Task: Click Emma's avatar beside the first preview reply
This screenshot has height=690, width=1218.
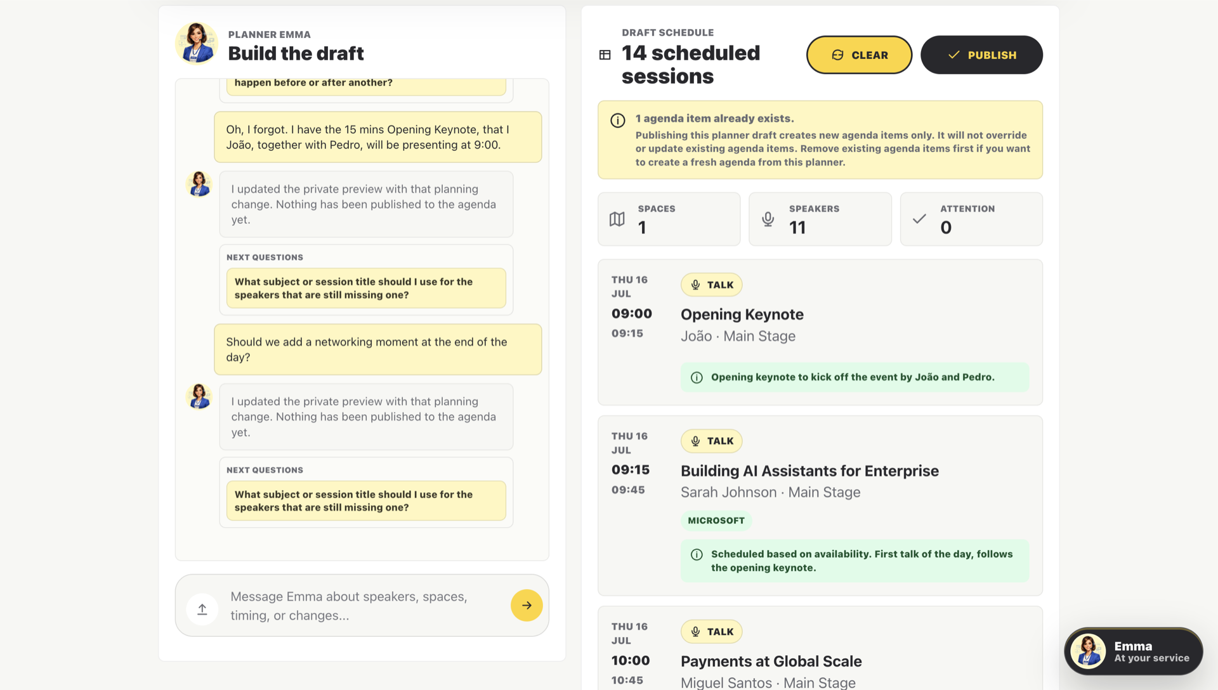Action: pyautogui.click(x=199, y=184)
